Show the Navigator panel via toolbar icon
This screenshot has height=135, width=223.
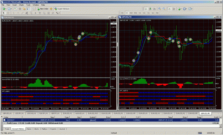point(24,9)
